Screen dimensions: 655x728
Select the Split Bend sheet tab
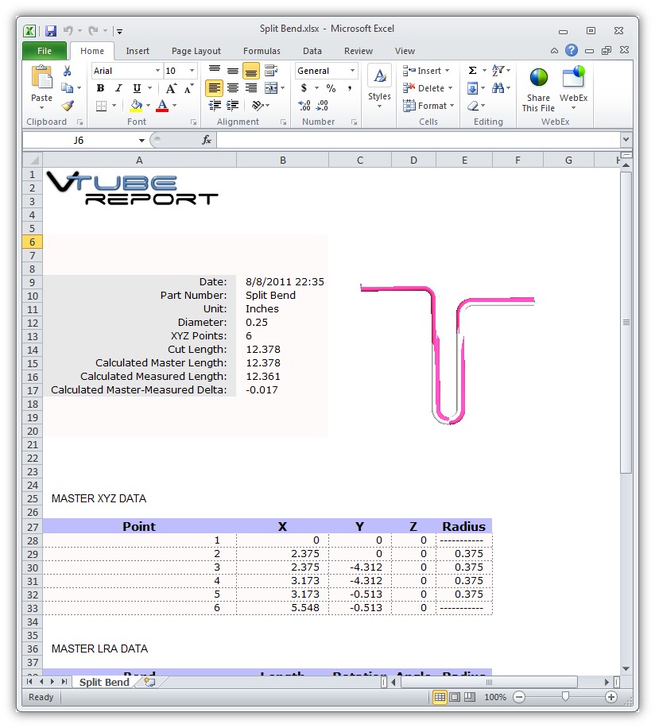pyautogui.click(x=104, y=682)
